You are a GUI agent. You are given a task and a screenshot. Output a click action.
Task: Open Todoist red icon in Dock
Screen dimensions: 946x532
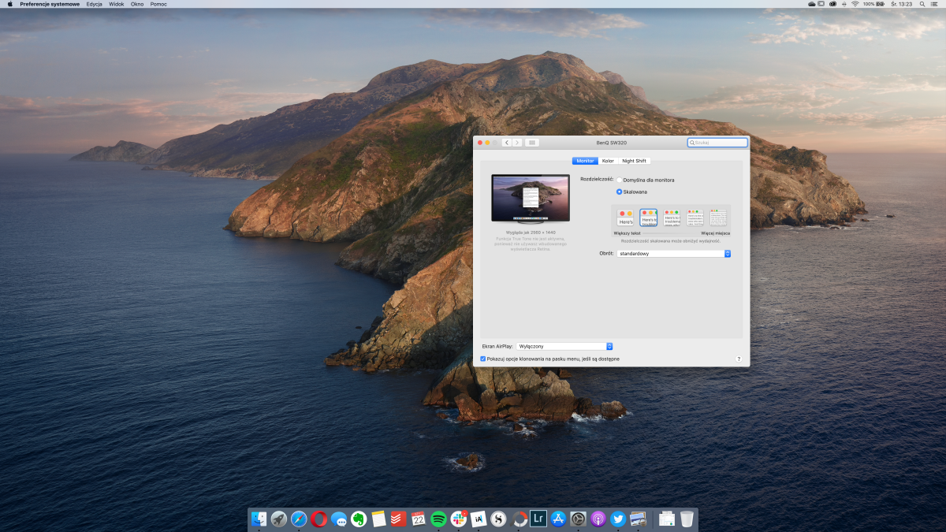(x=399, y=519)
